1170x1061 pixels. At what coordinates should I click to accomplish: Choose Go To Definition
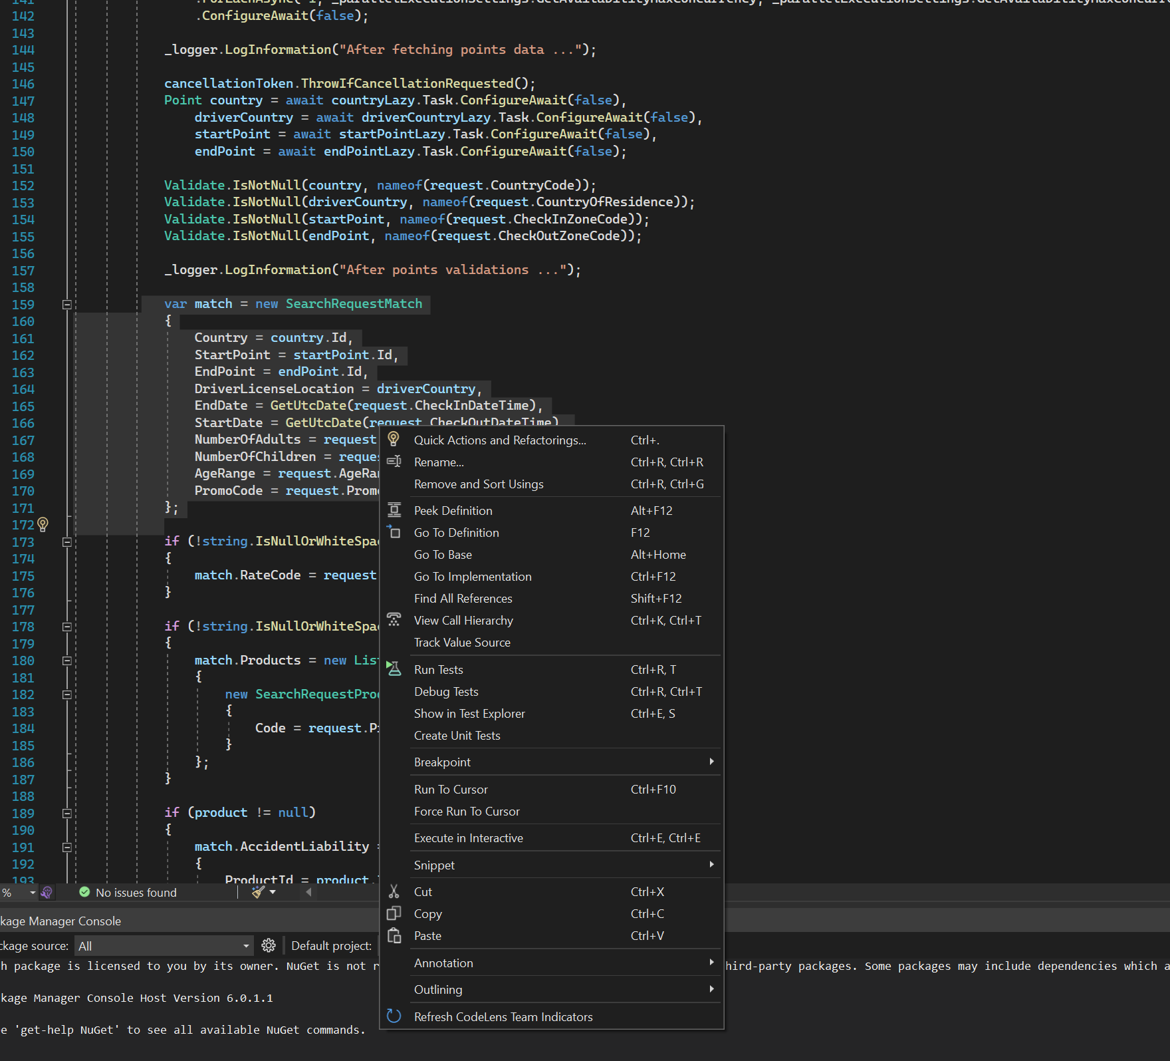tap(552, 532)
